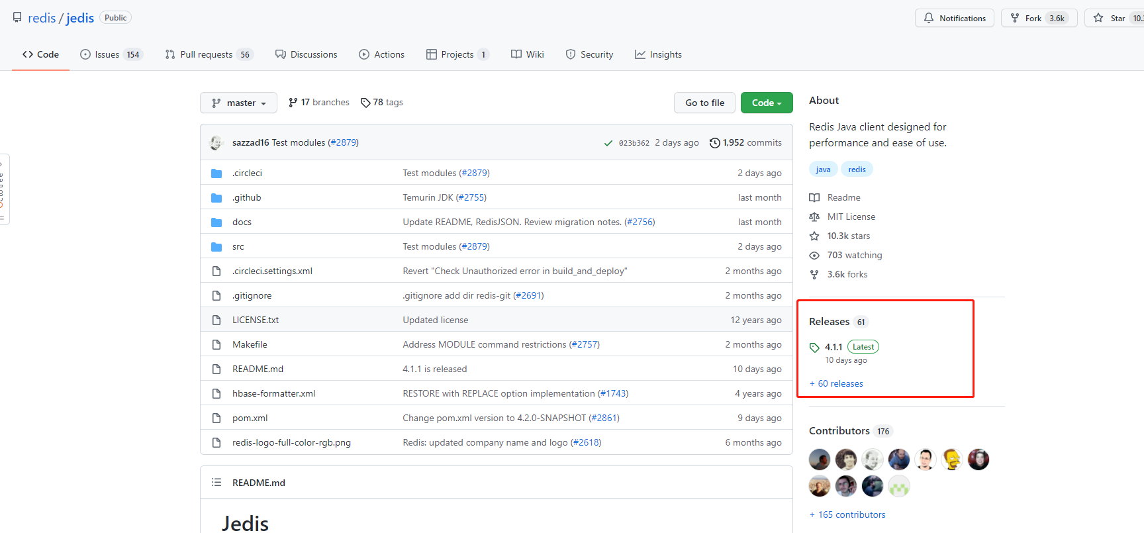1144x533 pixels.
Task: Click the .circleci folder icon
Action: point(216,173)
